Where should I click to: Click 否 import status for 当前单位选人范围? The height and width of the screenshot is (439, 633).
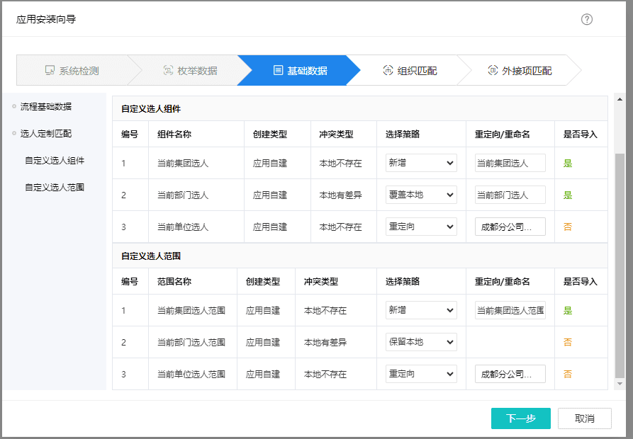568,374
